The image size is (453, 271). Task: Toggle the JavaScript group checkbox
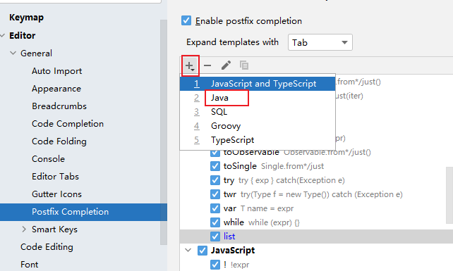(203, 251)
